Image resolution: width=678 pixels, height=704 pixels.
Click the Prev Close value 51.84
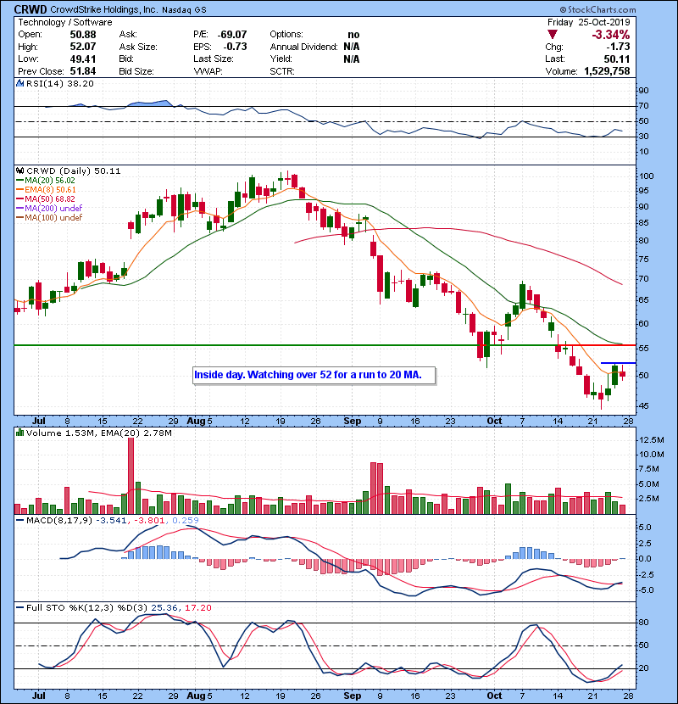click(83, 71)
